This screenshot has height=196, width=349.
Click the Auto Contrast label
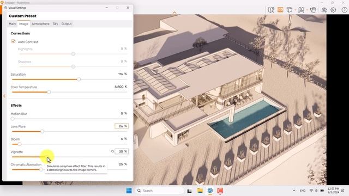(x=28, y=42)
